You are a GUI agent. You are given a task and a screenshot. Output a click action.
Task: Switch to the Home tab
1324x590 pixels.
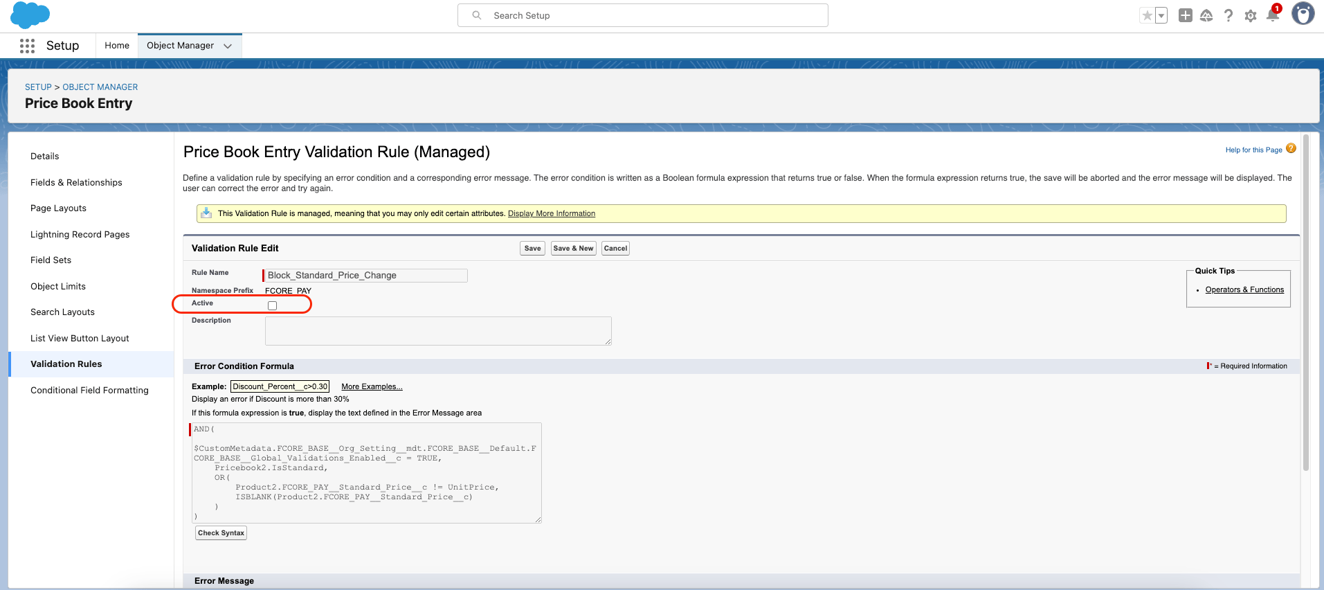pyautogui.click(x=117, y=46)
